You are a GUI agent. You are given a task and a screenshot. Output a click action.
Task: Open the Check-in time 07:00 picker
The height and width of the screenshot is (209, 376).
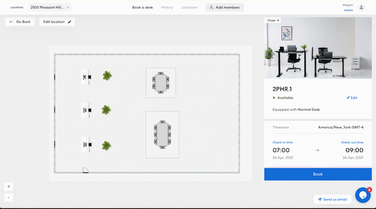281,150
